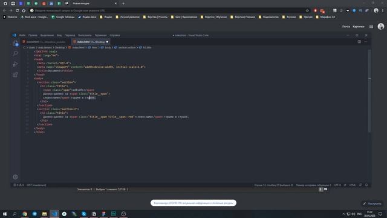The image size is (387, 218).
Task: Click the editor vertical scrollbar in VS Code
Action: click(369, 91)
